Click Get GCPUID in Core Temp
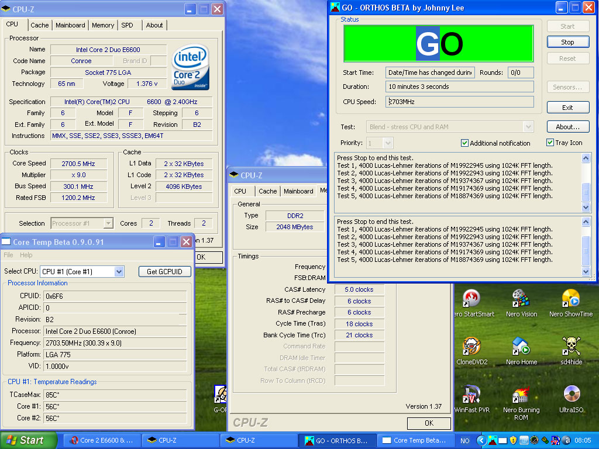 click(164, 271)
